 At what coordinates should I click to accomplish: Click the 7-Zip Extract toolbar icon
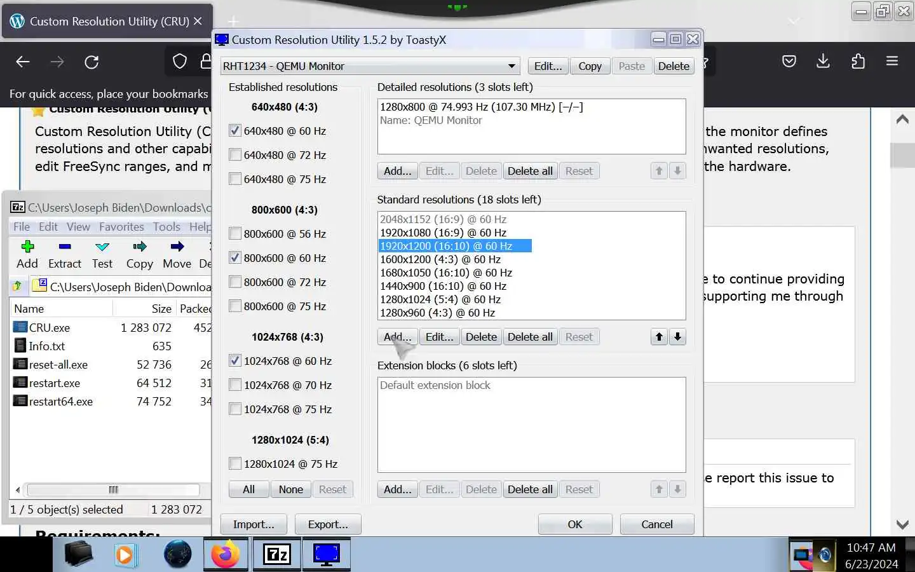point(65,247)
